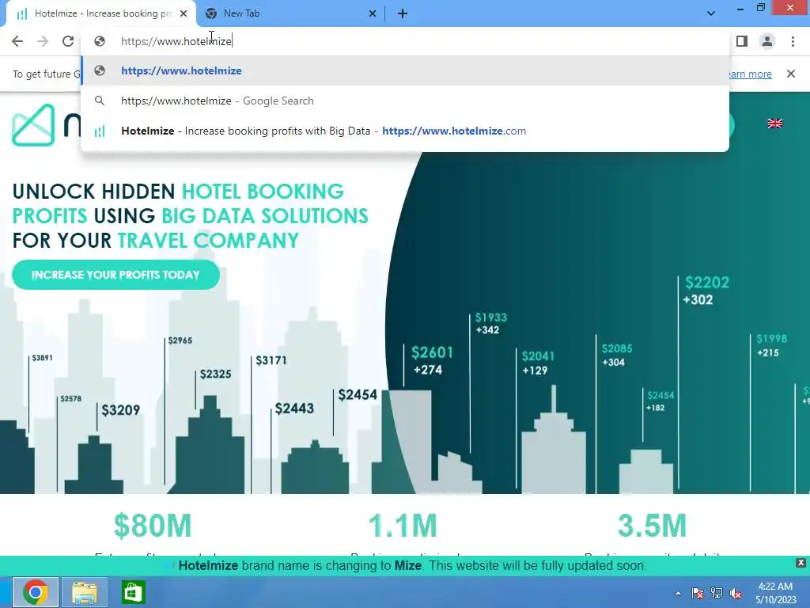Select the https://www.hotelmize autocomplete suggestion
The height and width of the screenshot is (608, 810).
[405, 70]
